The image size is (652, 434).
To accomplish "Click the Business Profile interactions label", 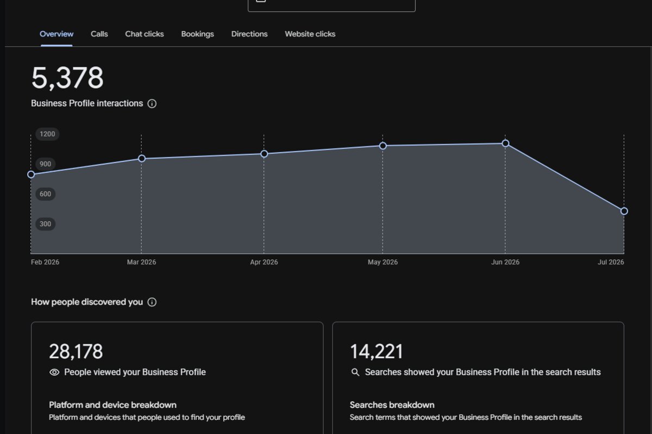I will (x=87, y=103).
